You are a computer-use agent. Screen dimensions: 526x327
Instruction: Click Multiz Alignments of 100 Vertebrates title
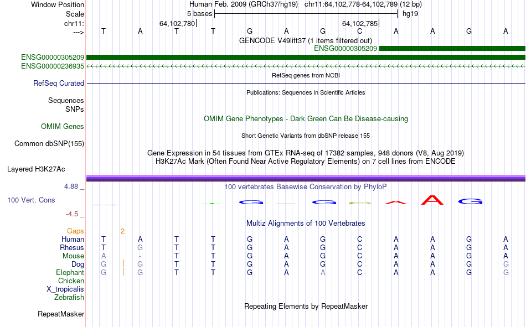tap(306, 224)
